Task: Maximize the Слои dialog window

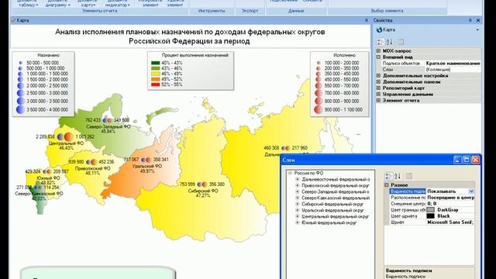Action: point(467,160)
